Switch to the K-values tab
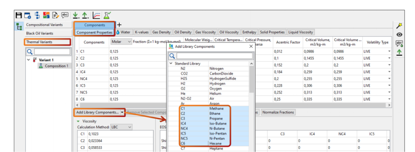The height and width of the screenshot is (152, 415). pos(142,32)
